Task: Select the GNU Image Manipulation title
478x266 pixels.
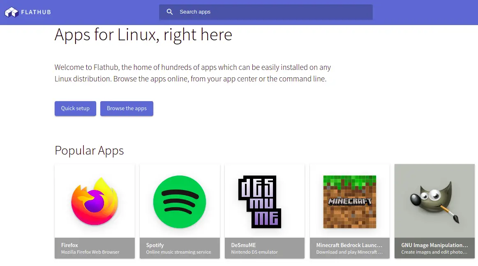Action: click(x=434, y=245)
